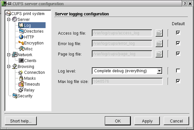Click the Network label in tree

pos(25,55)
